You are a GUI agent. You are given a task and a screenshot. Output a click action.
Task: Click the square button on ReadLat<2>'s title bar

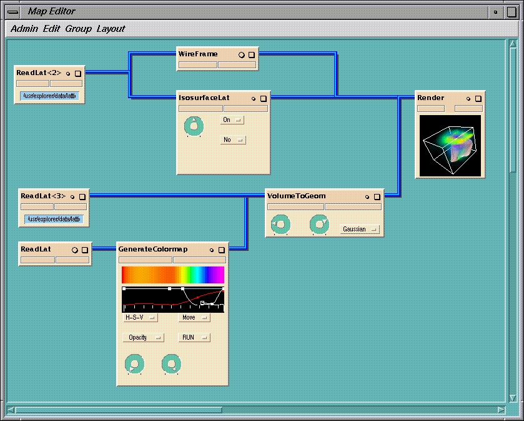click(78, 73)
